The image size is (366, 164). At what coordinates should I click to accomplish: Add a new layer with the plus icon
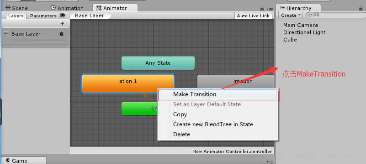pos(62,23)
